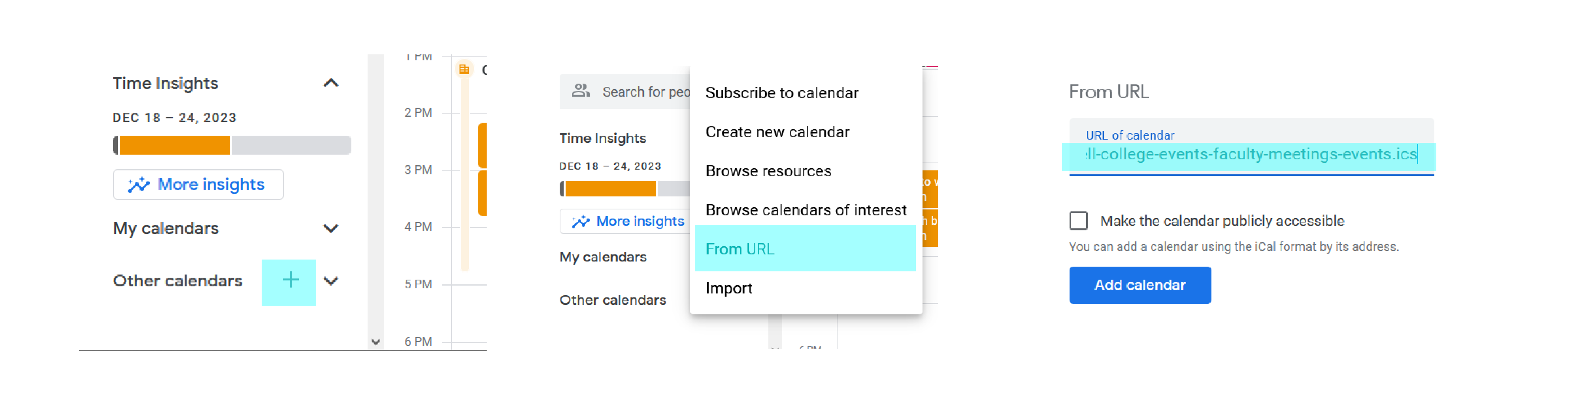
Task: Open More insights in left panel
Action: [210, 185]
